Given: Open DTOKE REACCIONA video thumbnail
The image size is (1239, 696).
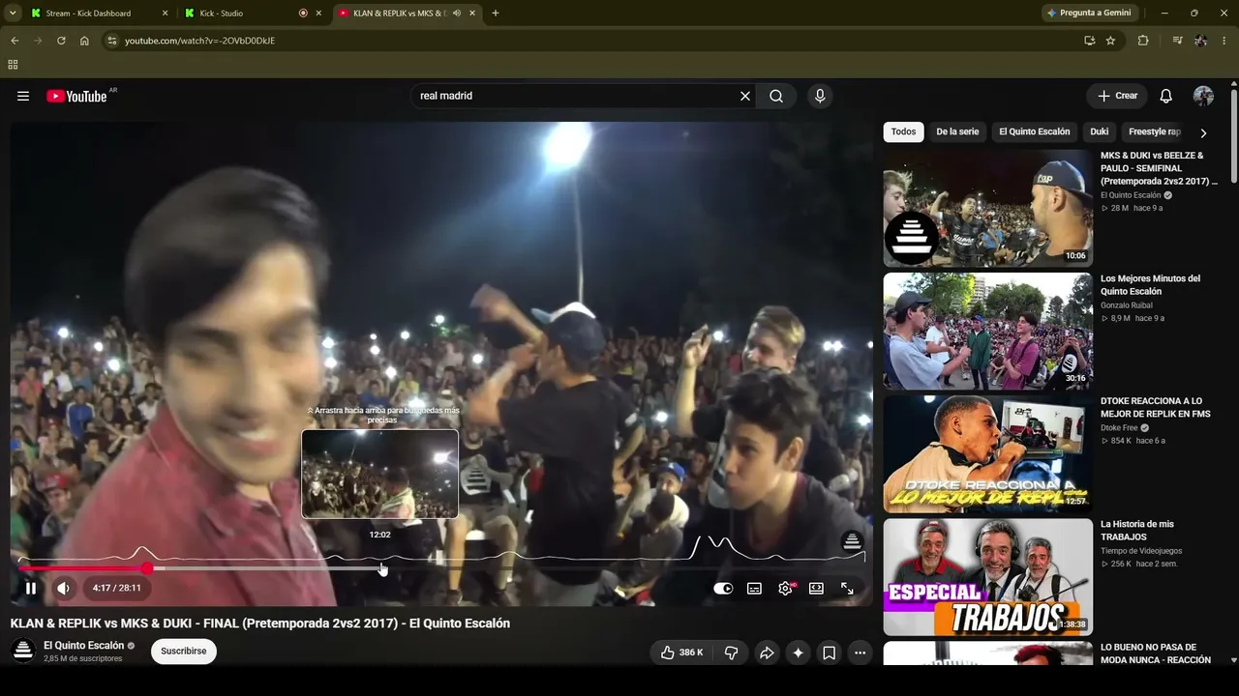Looking at the screenshot, I should tap(987, 454).
